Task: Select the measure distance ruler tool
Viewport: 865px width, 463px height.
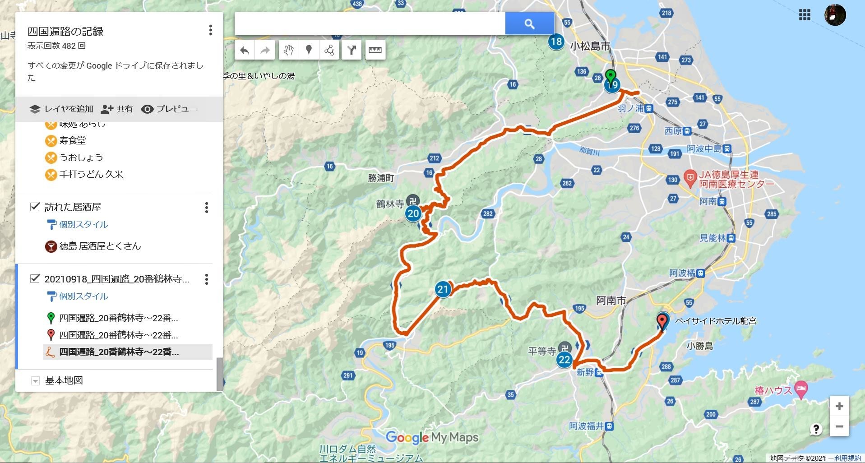Action: tap(375, 50)
